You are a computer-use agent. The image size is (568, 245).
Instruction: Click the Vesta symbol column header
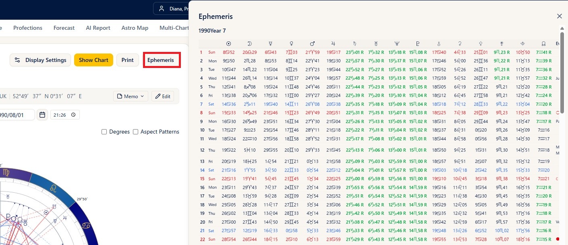click(x=522, y=43)
